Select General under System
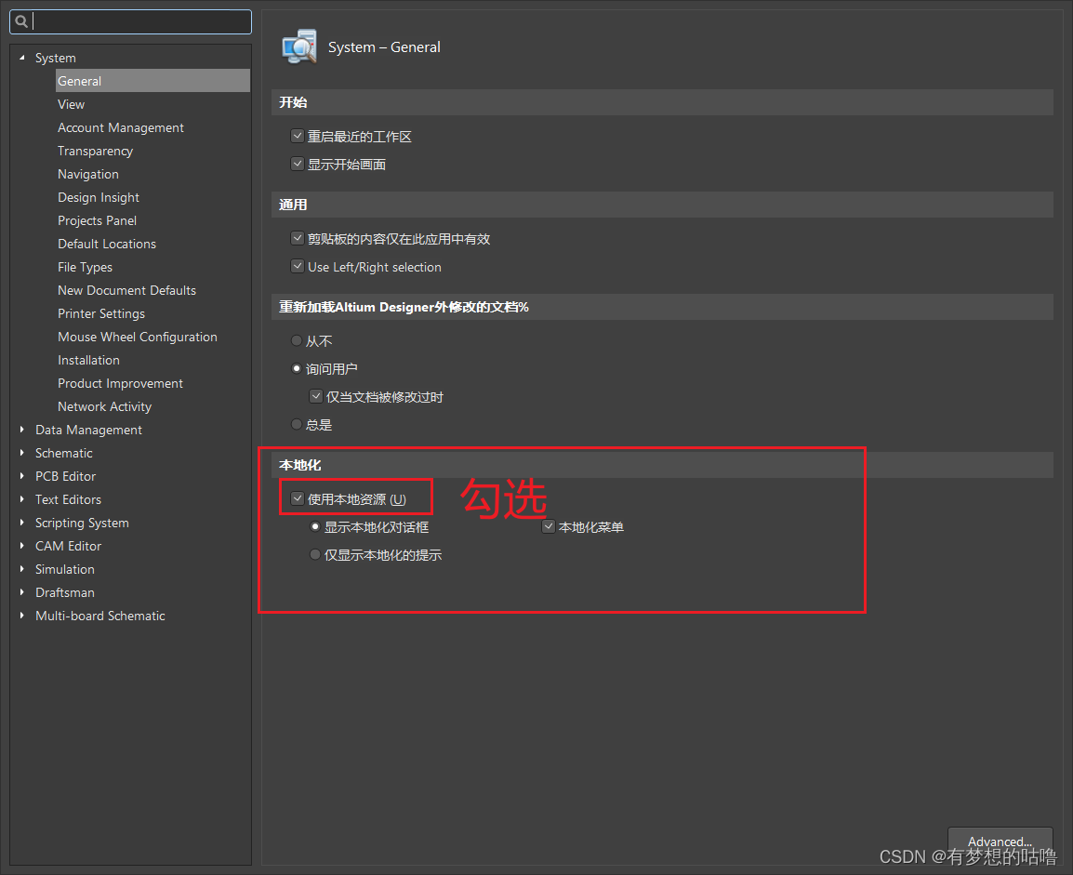The height and width of the screenshot is (875, 1073). click(152, 81)
